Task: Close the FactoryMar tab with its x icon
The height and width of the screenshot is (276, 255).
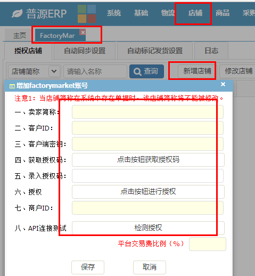Action: (83, 33)
